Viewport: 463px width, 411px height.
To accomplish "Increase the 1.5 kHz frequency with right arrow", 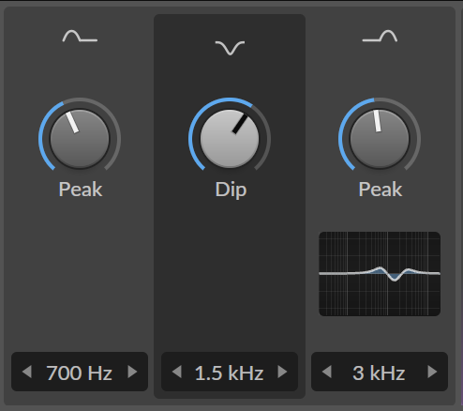I will point(282,372).
